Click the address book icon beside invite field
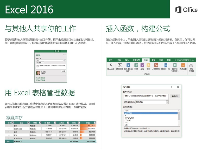Image resolution: width=202 pixels, height=156 pixels. pos(65,60)
